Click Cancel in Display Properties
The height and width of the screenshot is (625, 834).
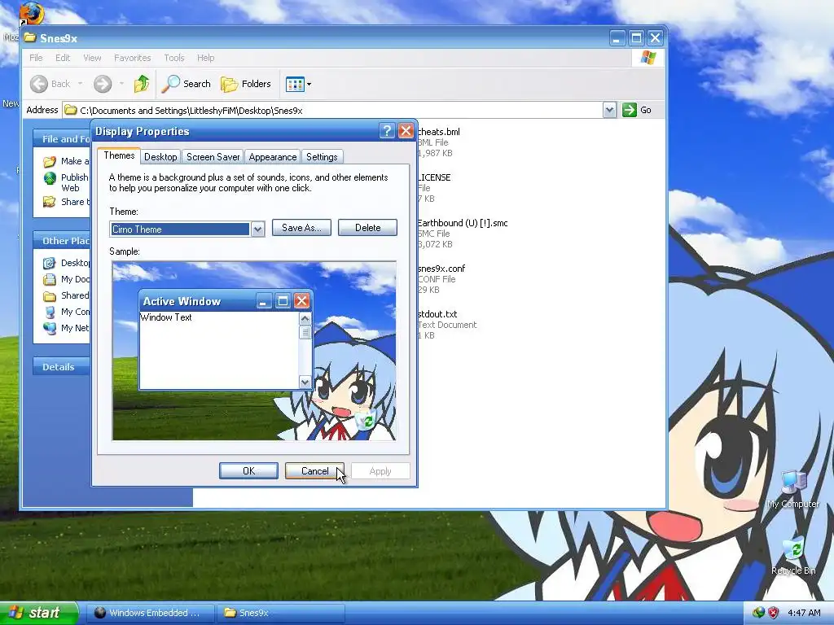click(x=314, y=471)
